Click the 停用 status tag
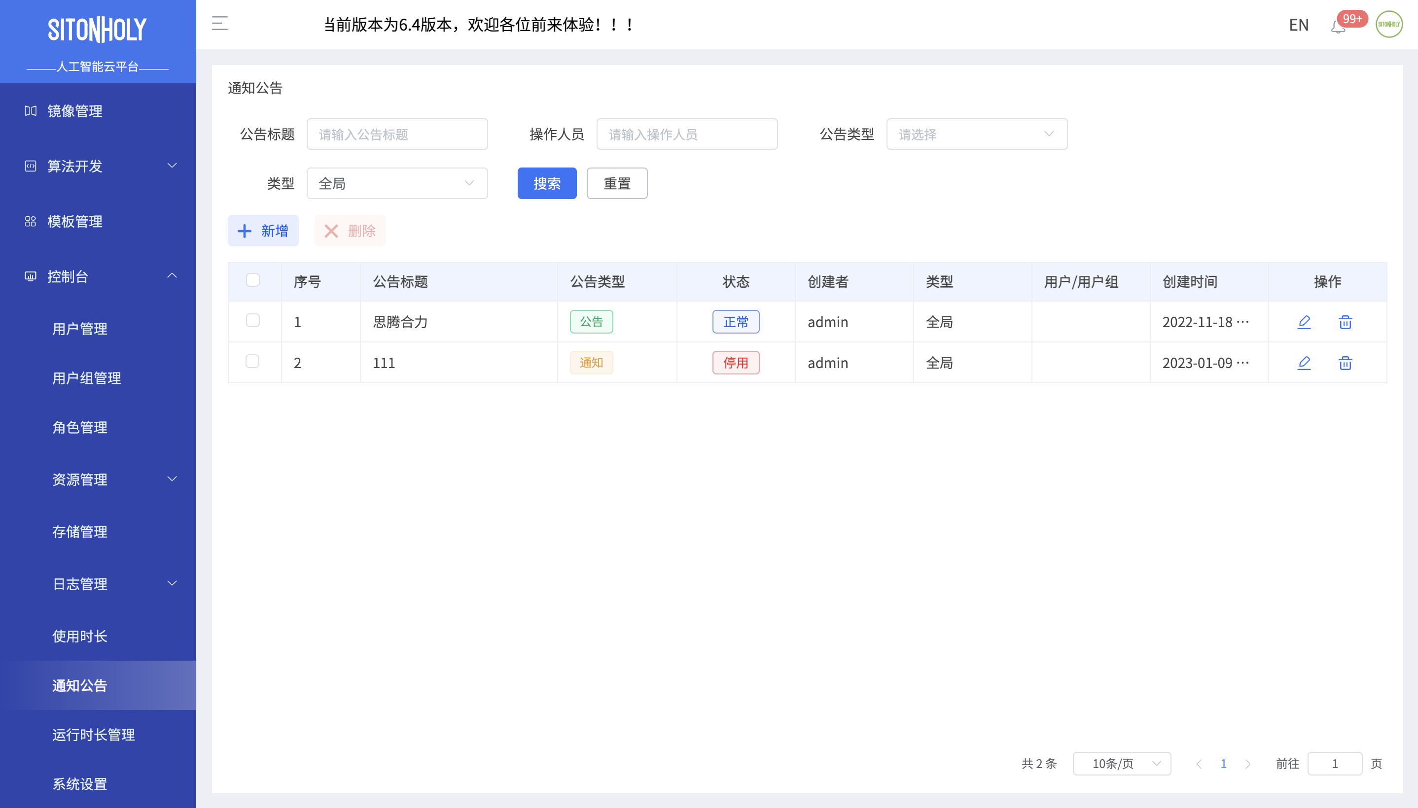1418x808 pixels. pos(736,363)
